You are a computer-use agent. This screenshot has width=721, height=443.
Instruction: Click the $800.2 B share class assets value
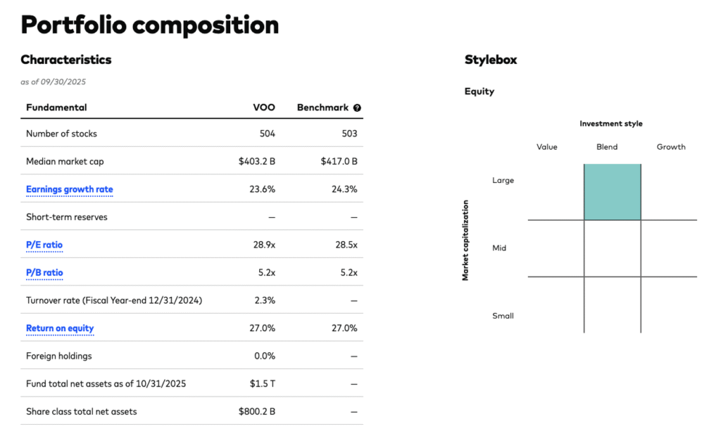click(256, 411)
